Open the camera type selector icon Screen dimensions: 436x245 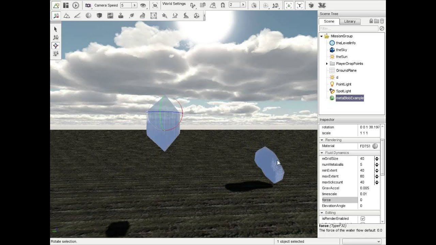click(88, 5)
